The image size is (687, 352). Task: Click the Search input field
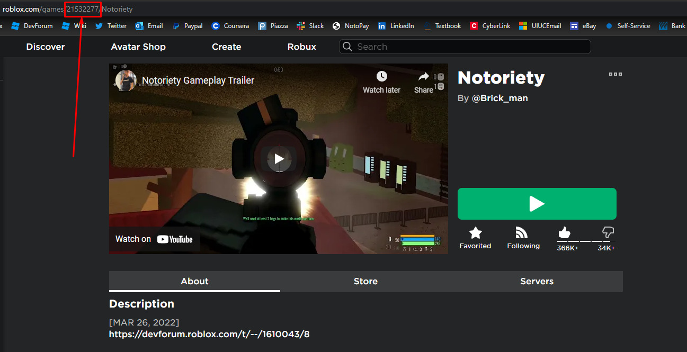[x=465, y=47]
